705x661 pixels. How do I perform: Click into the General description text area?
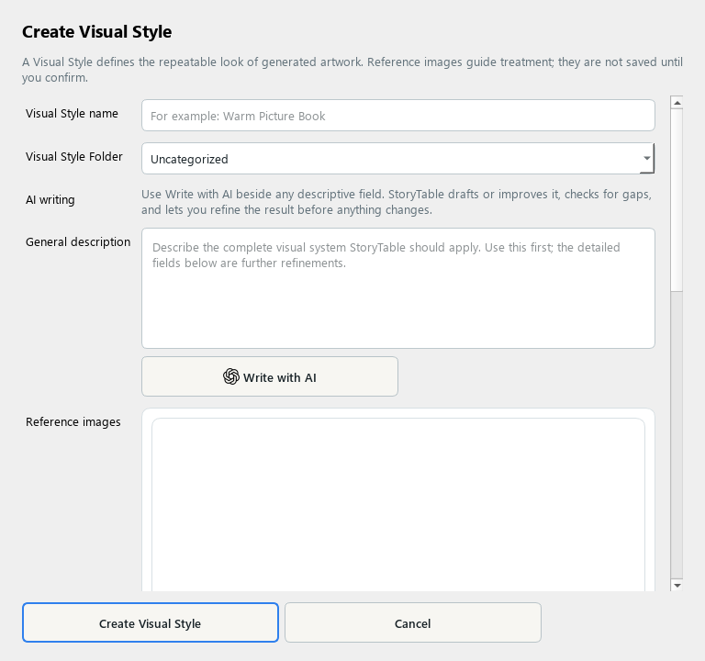point(397,288)
